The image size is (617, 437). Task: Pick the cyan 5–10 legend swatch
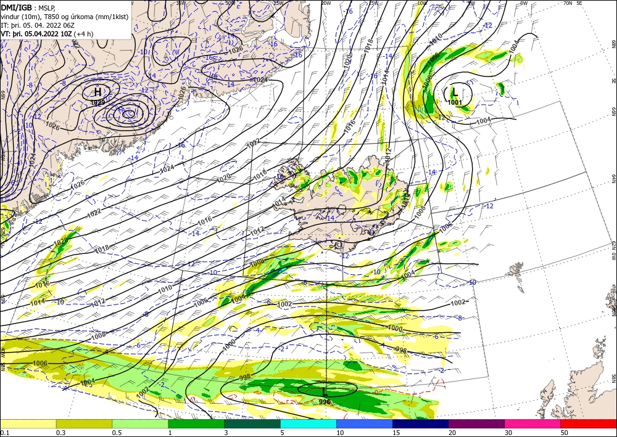pyautogui.click(x=308, y=423)
